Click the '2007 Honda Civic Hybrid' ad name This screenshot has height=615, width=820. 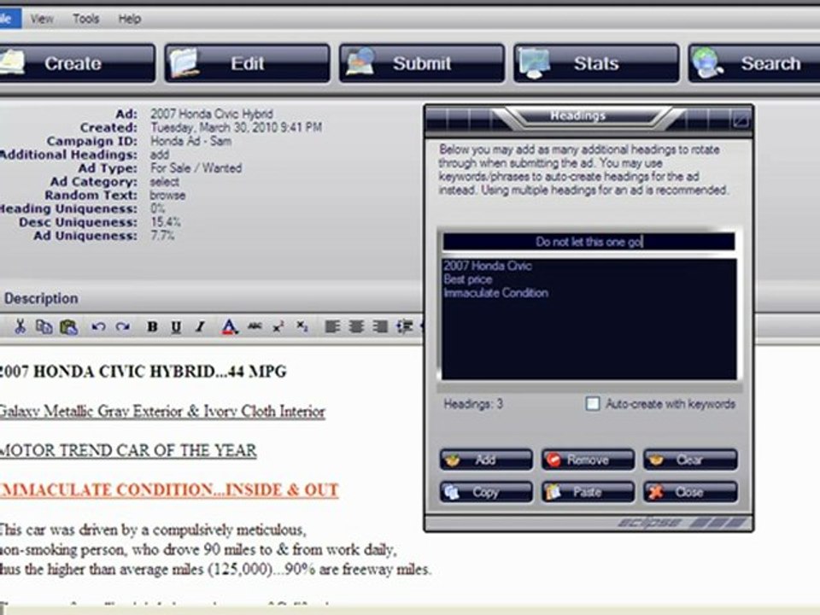pos(212,114)
